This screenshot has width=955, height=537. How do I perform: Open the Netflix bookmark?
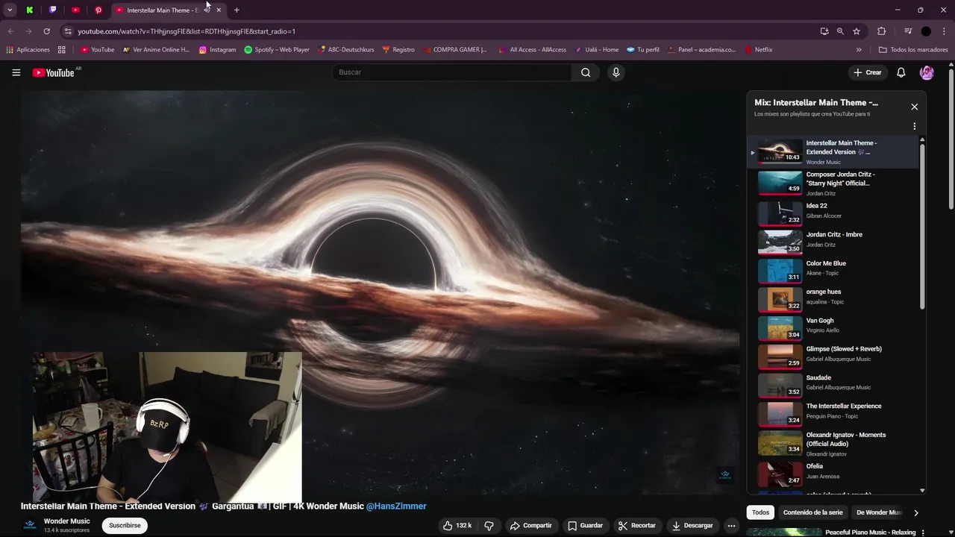point(758,50)
